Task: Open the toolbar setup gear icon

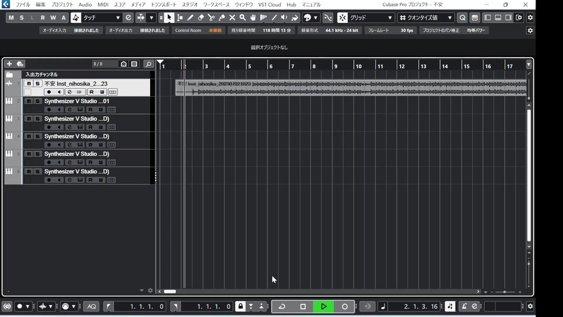Action: (x=530, y=18)
